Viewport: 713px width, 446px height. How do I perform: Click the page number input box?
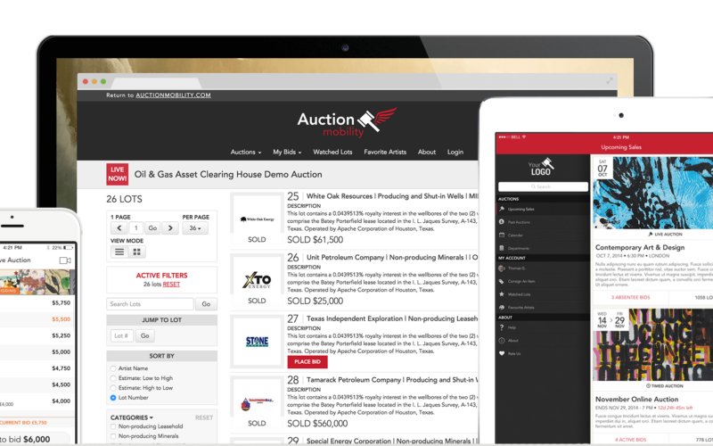click(x=136, y=228)
